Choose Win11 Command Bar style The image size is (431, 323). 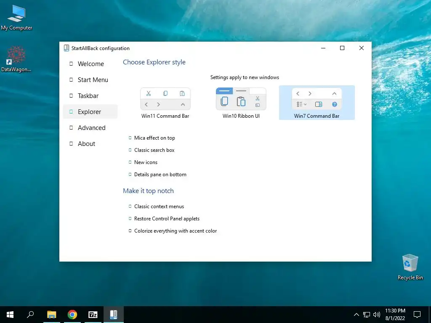click(165, 103)
